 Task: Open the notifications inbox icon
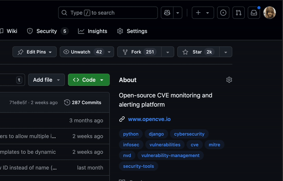[254, 13]
